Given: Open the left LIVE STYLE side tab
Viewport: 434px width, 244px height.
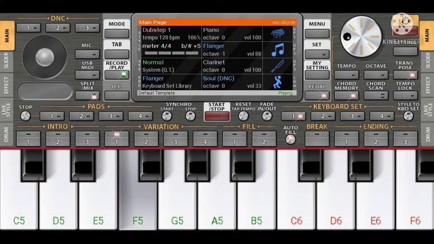Looking at the screenshot, I should 7,110.
